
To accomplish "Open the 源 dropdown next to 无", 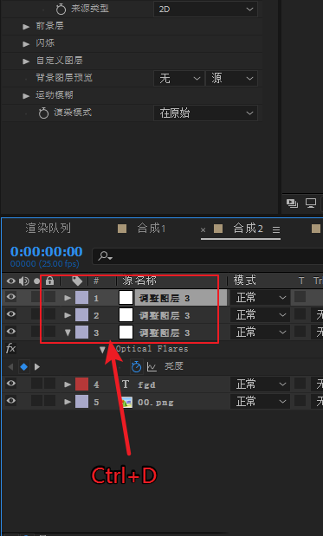I will point(231,78).
